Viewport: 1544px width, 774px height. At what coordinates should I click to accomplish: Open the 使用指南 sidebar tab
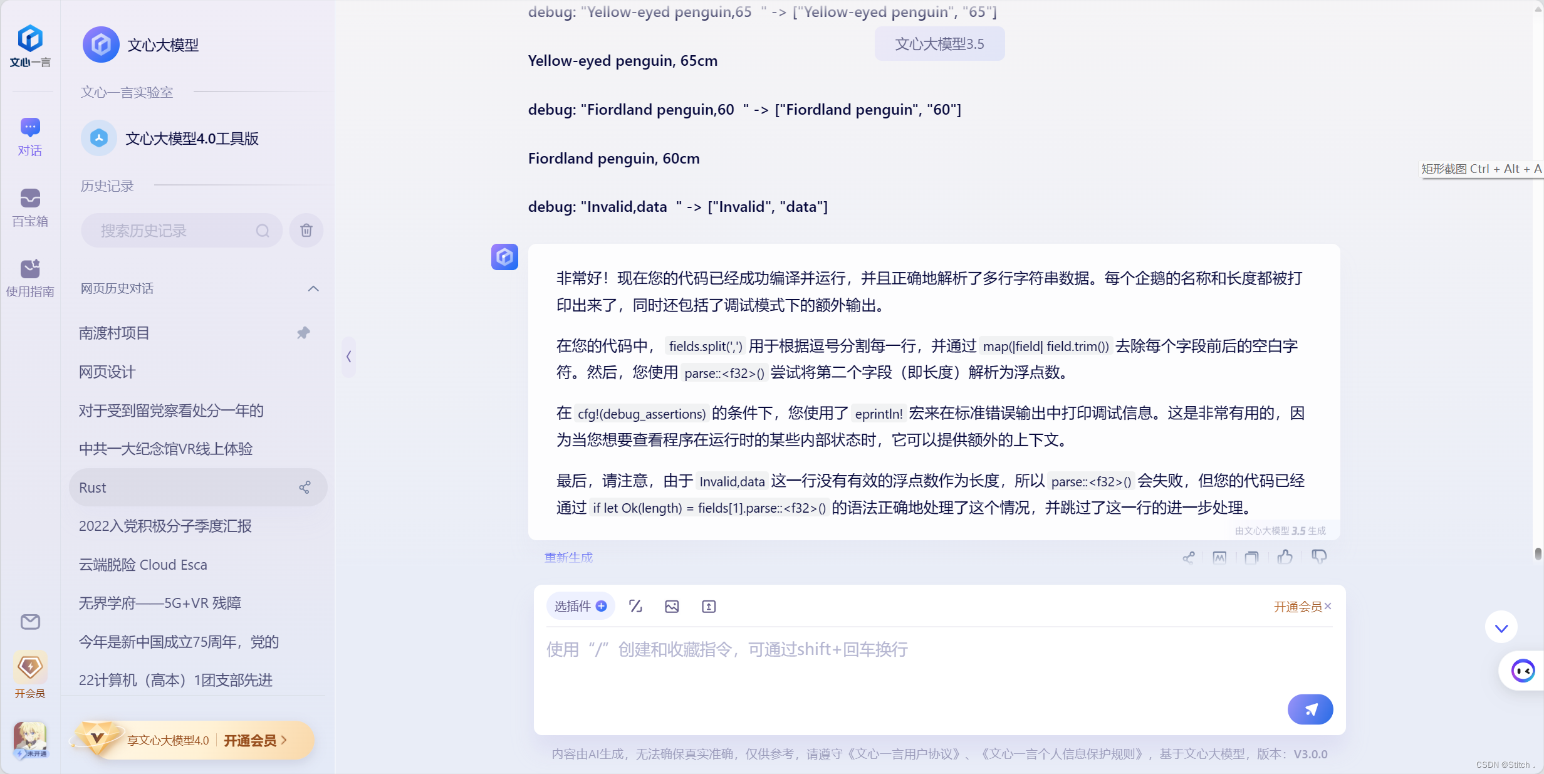[30, 278]
